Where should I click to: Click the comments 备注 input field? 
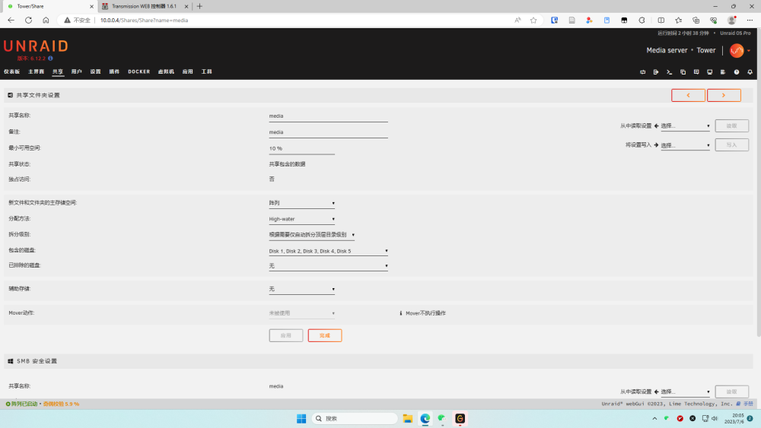coord(329,132)
